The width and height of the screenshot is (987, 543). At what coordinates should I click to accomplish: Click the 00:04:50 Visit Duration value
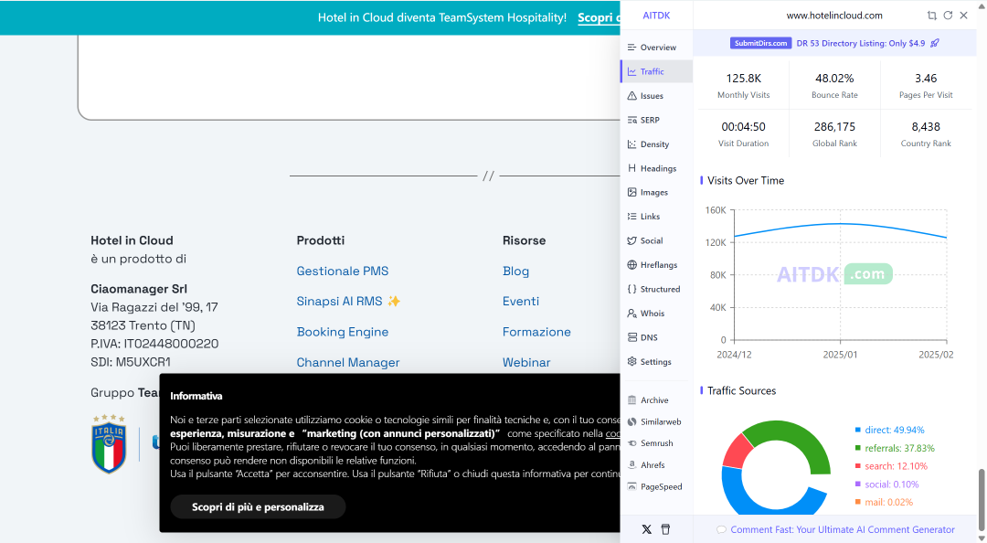pos(743,127)
